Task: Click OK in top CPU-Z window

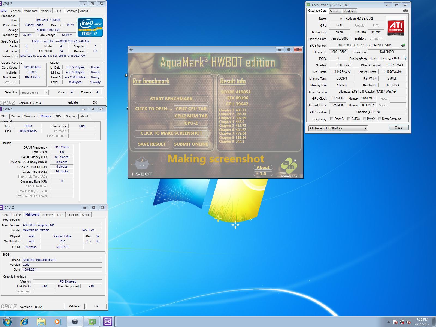Action: tap(95, 102)
